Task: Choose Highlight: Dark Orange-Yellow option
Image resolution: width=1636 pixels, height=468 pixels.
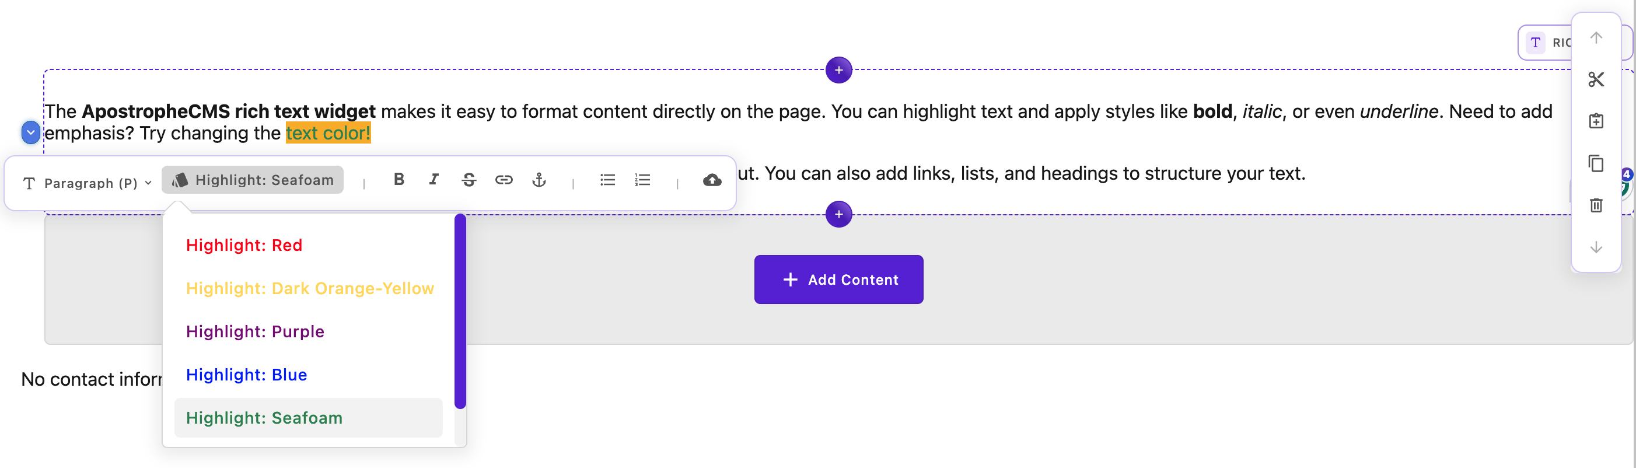Action: pyautogui.click(x=308, y=288)
